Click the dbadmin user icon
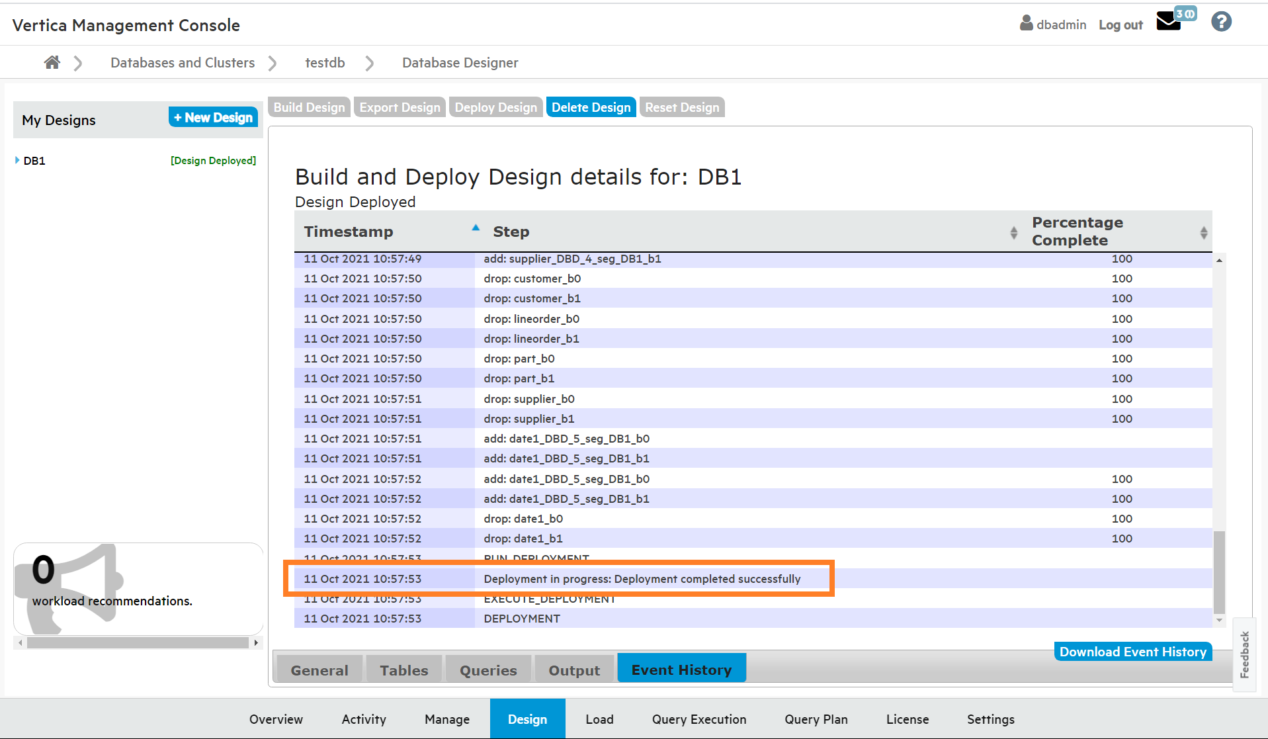The width and height of the screenshot is (1268, 739). 1026,24
